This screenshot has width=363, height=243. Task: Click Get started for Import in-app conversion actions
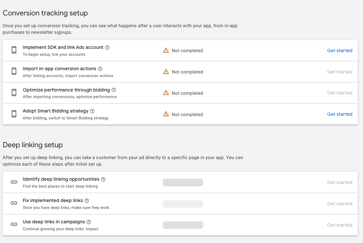(340, 72)
